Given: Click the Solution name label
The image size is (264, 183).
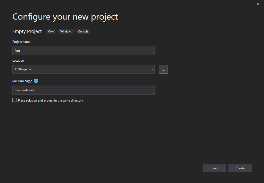Looking at the screenshot, I should (22, 81).
